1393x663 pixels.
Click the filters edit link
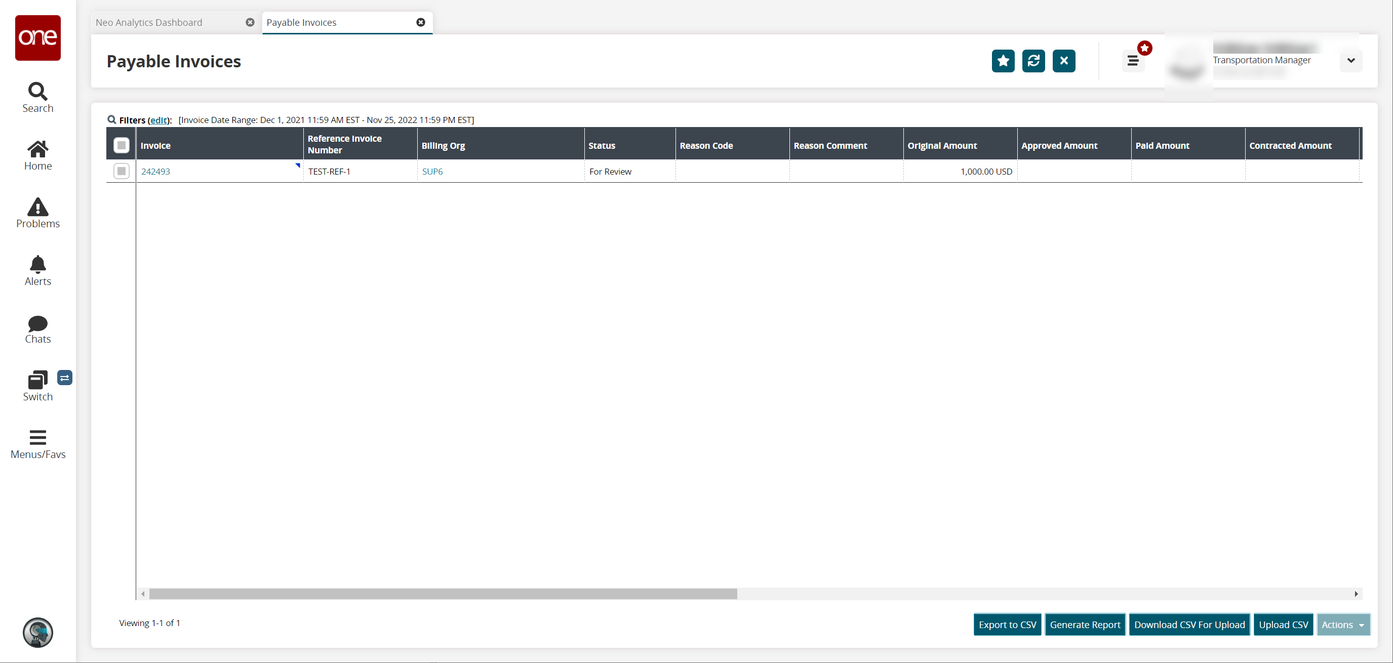(158, 120)
